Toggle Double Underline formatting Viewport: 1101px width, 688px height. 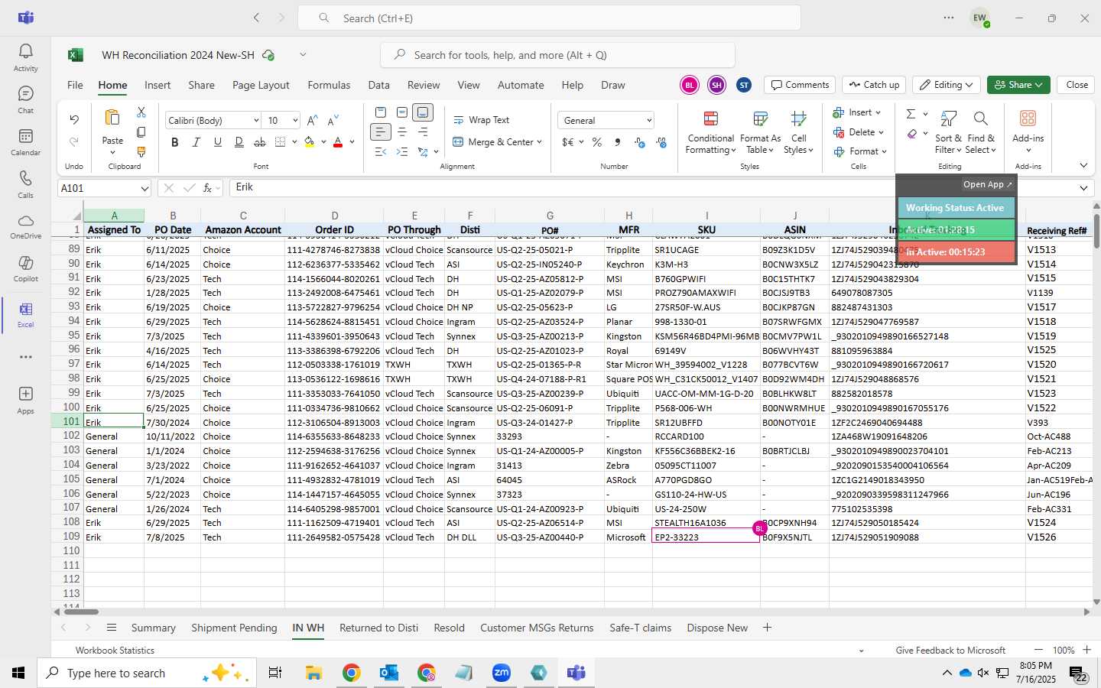click(x=239, y=142)
